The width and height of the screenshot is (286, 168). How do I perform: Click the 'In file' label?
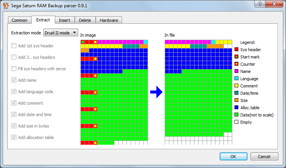pos(170,35)
